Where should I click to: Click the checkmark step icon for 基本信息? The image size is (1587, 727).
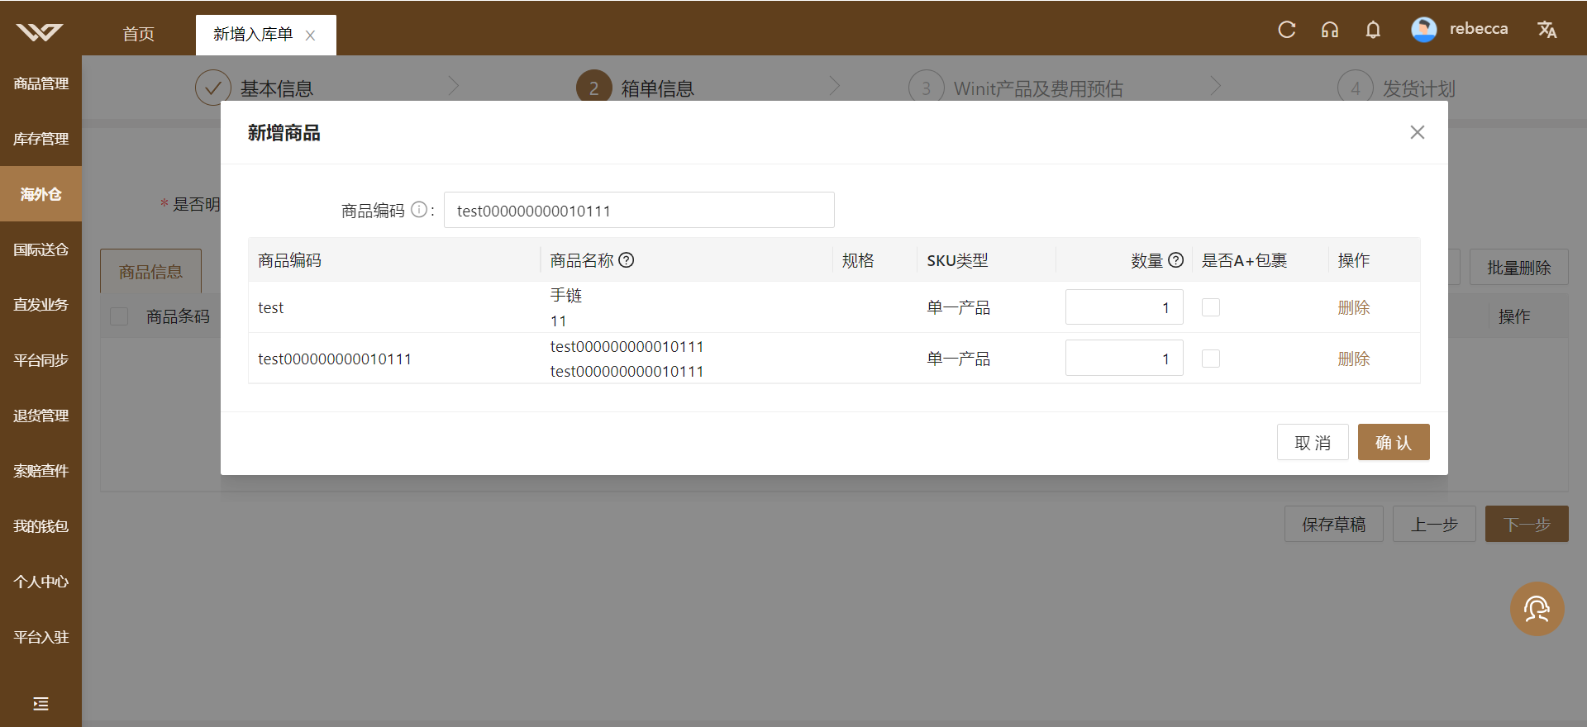point(213,88)
